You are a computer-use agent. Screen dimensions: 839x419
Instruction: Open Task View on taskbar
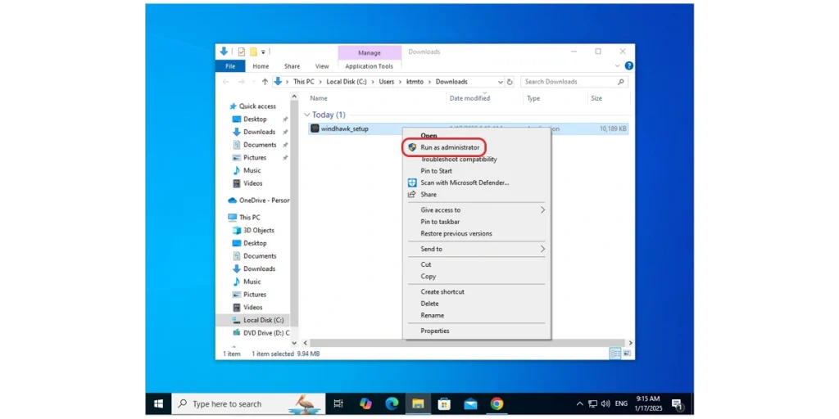click(x=338, y=403)
